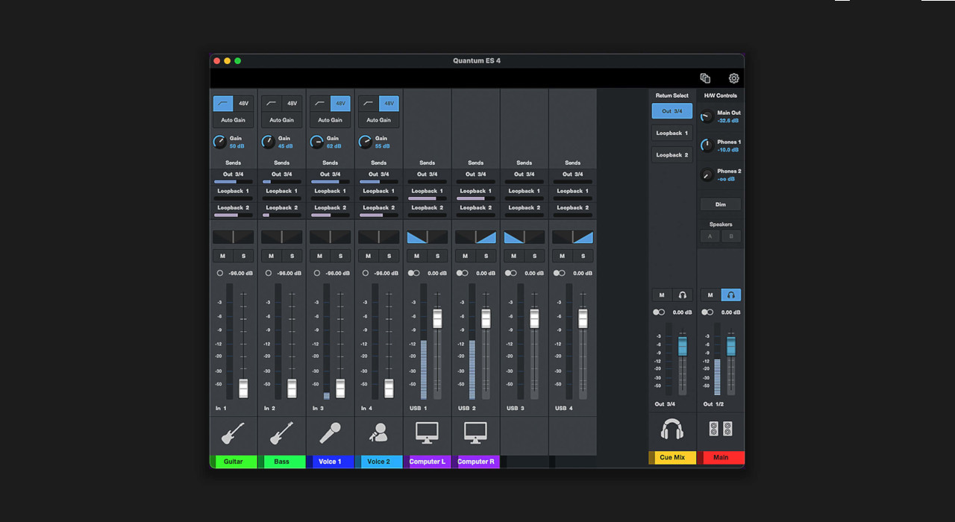Screen dimensions: 955x522
Task: Mute the Main output
Action: coord(710,295)
